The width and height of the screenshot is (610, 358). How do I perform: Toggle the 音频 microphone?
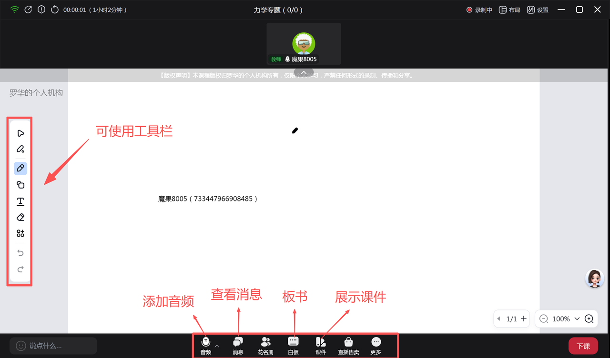tap(206, 345)
